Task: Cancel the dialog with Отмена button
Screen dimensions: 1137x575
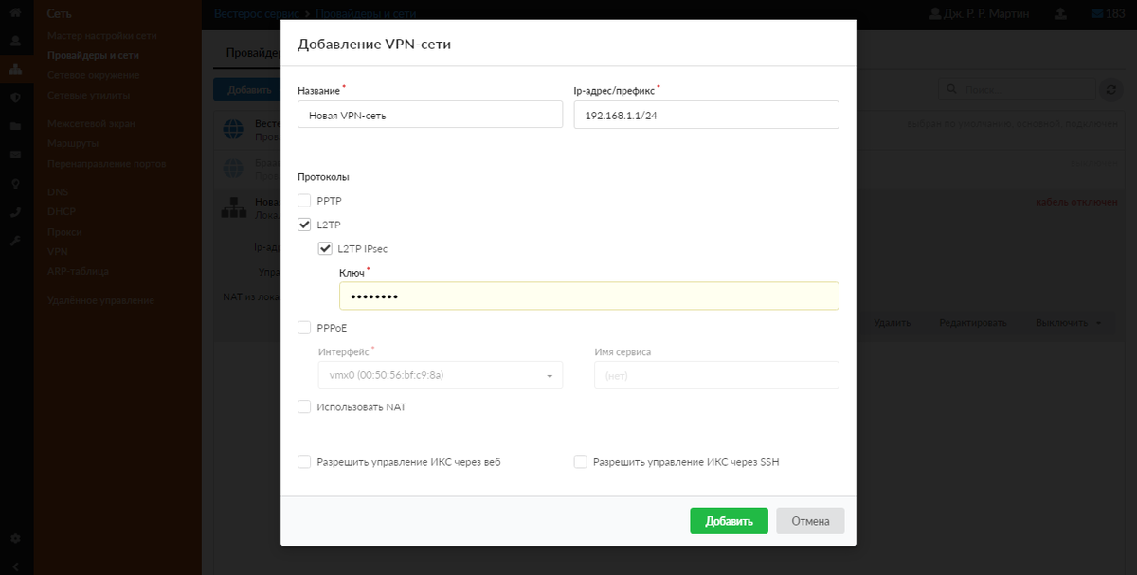Action: (x=810, y=520)
